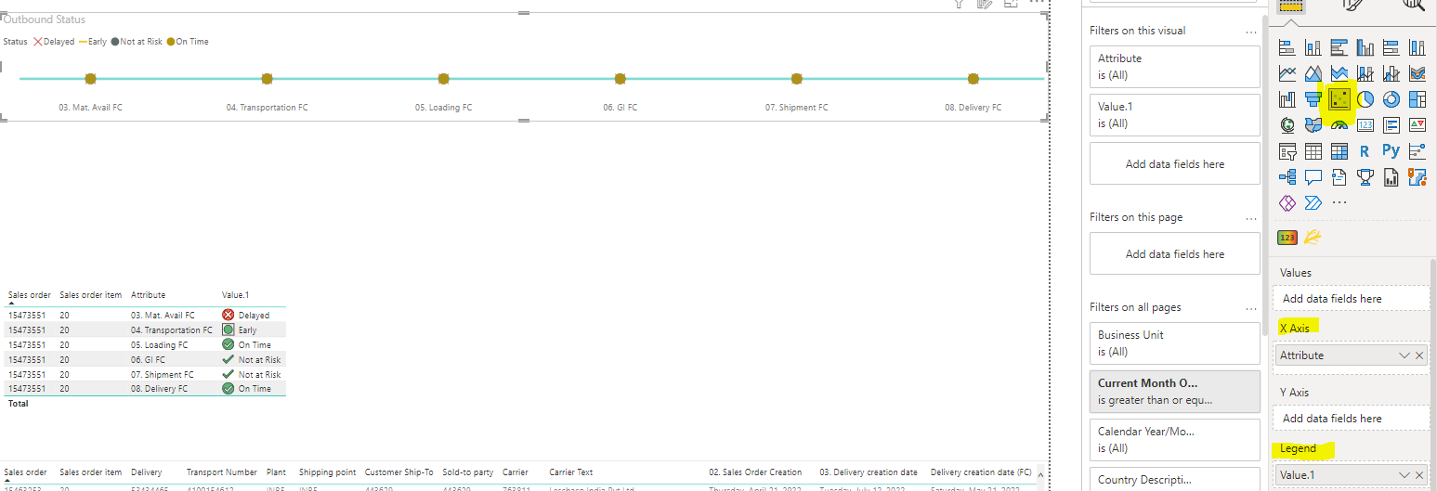Pick the card visual showing 123
This screenshot has height=491, width=1437.
1365,125
